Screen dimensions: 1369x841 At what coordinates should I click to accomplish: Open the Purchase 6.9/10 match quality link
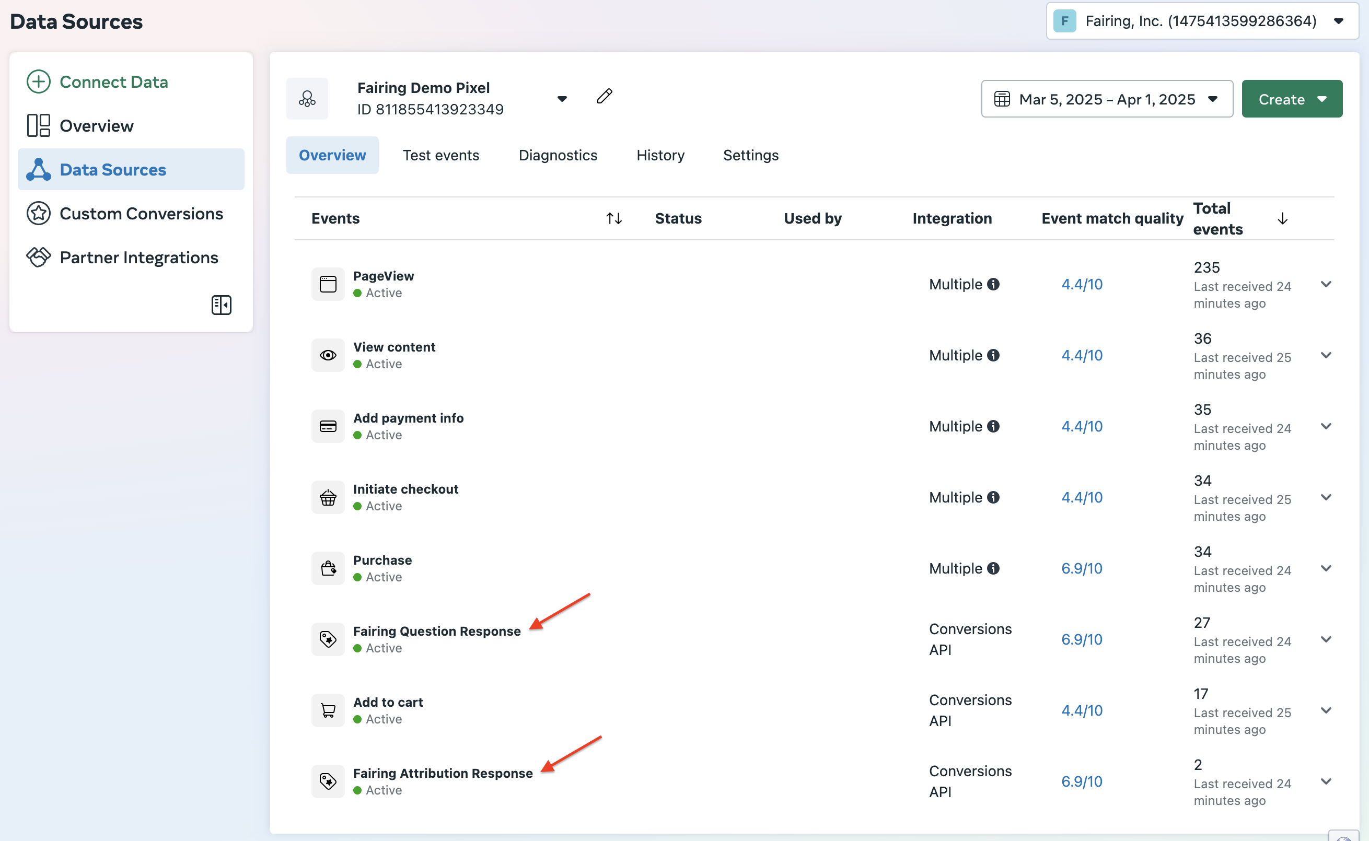(x=1082, y=568)
